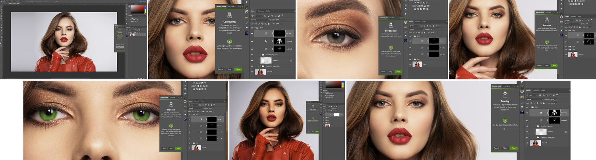Screen dimensions: 596x160
Task: Click Cancel in Eye Shadow guide
Action: [383, 72]
